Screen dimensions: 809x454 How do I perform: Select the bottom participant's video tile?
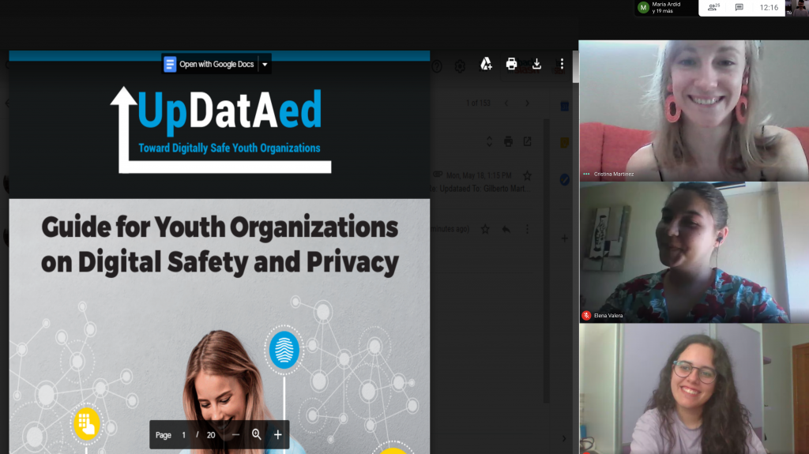tap(694, 389)
